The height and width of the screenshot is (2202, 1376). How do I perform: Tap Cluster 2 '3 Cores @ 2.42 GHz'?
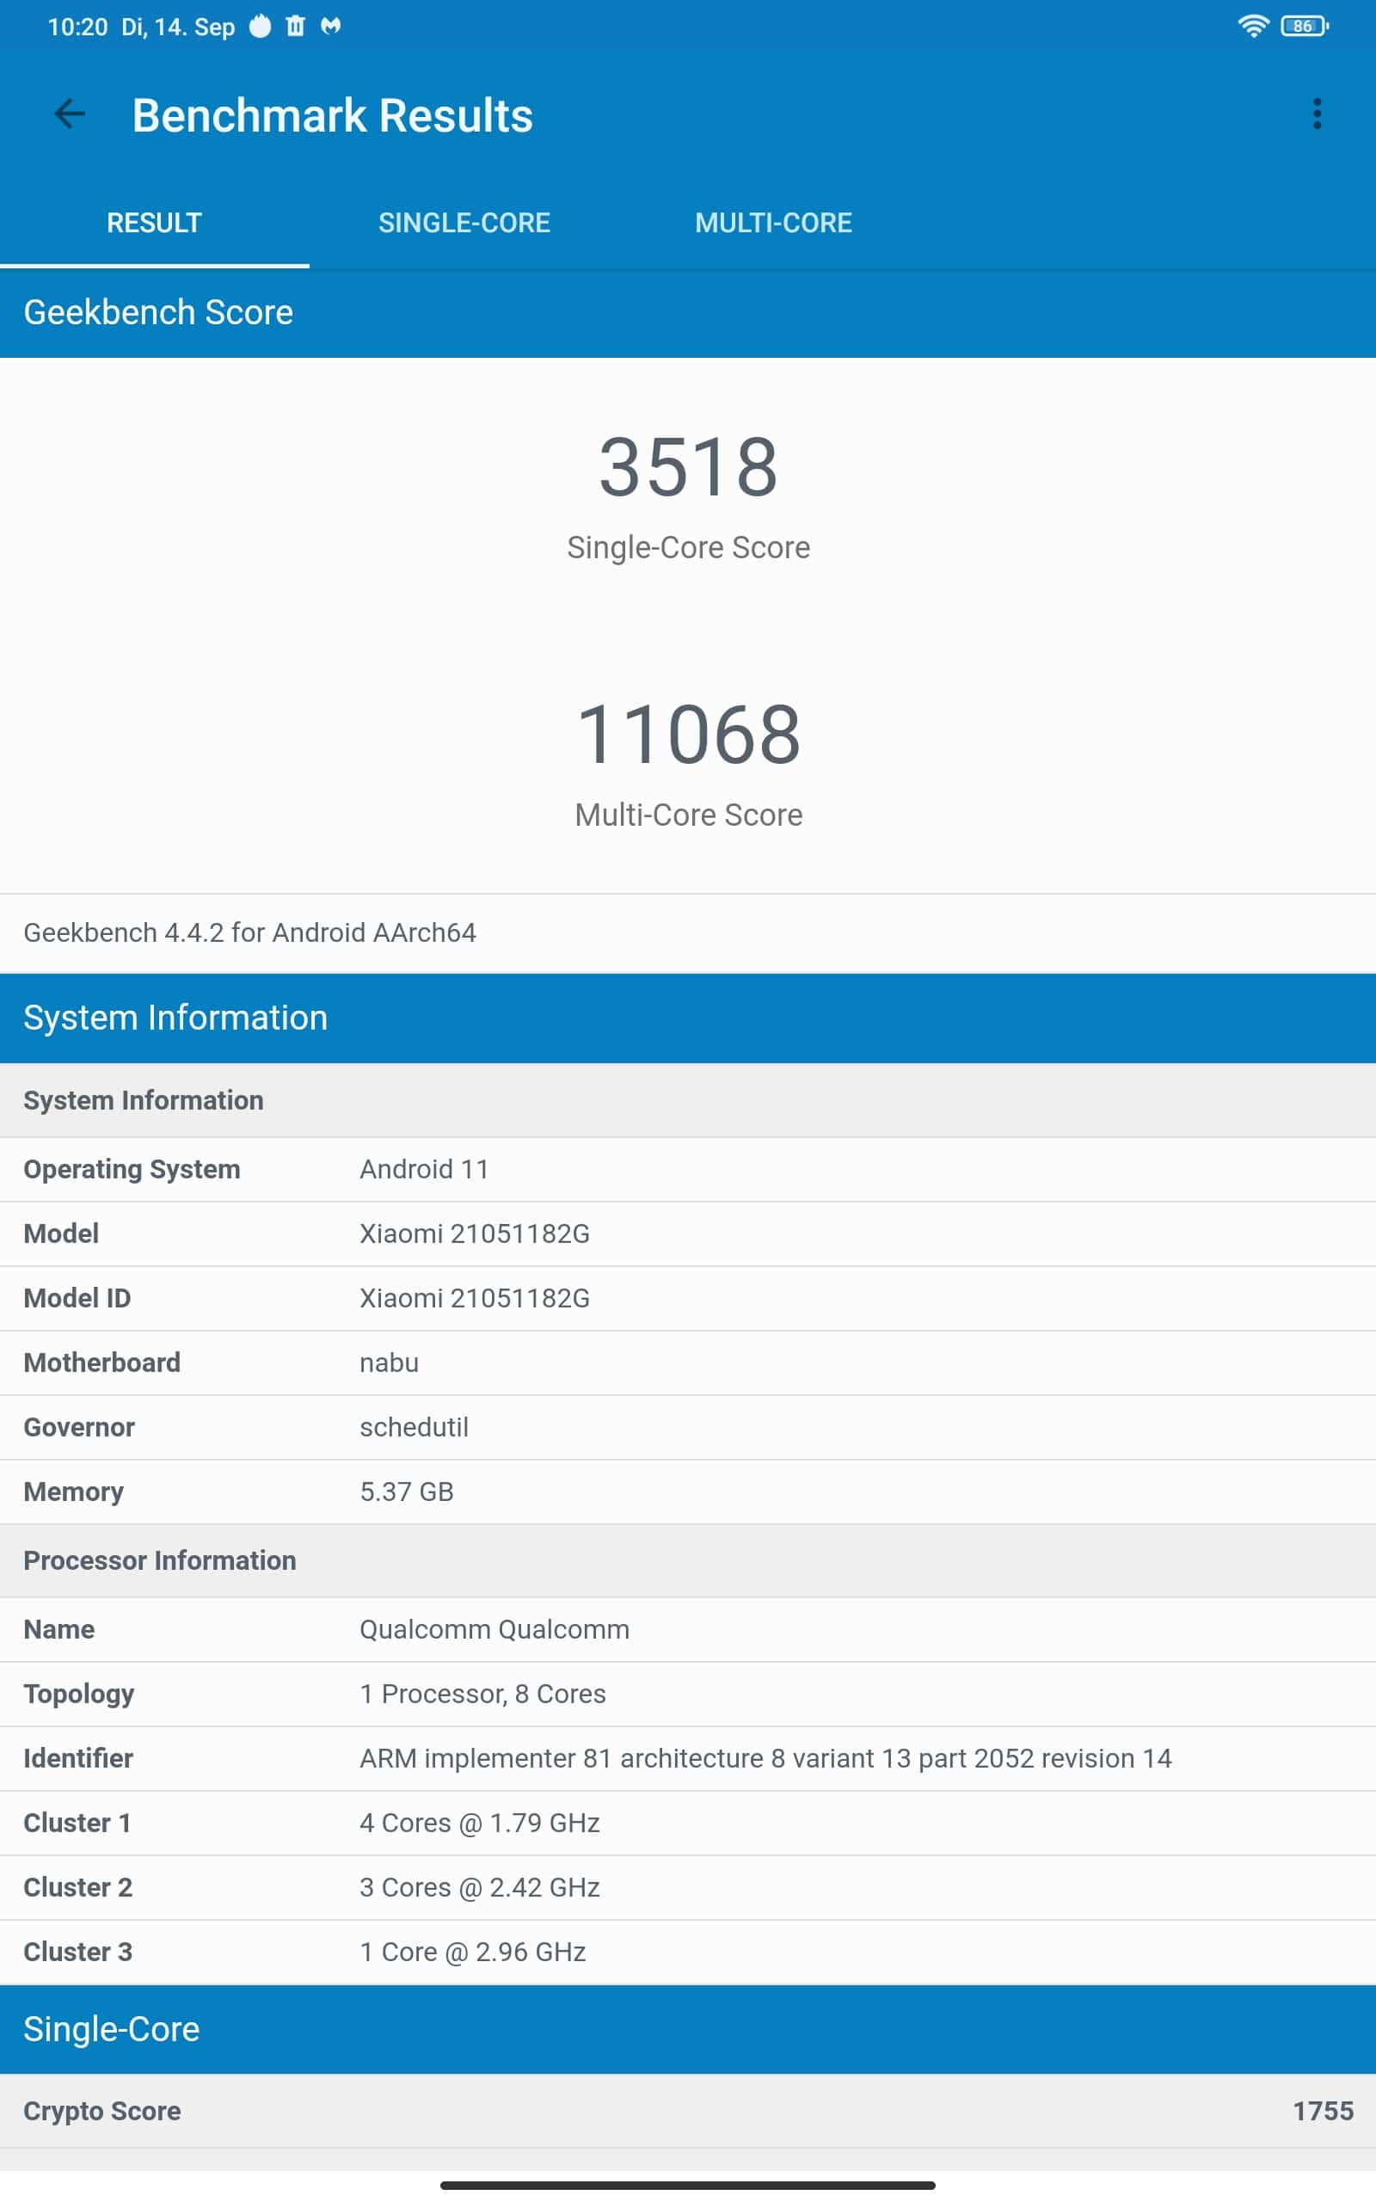(x=480, y=1888)
